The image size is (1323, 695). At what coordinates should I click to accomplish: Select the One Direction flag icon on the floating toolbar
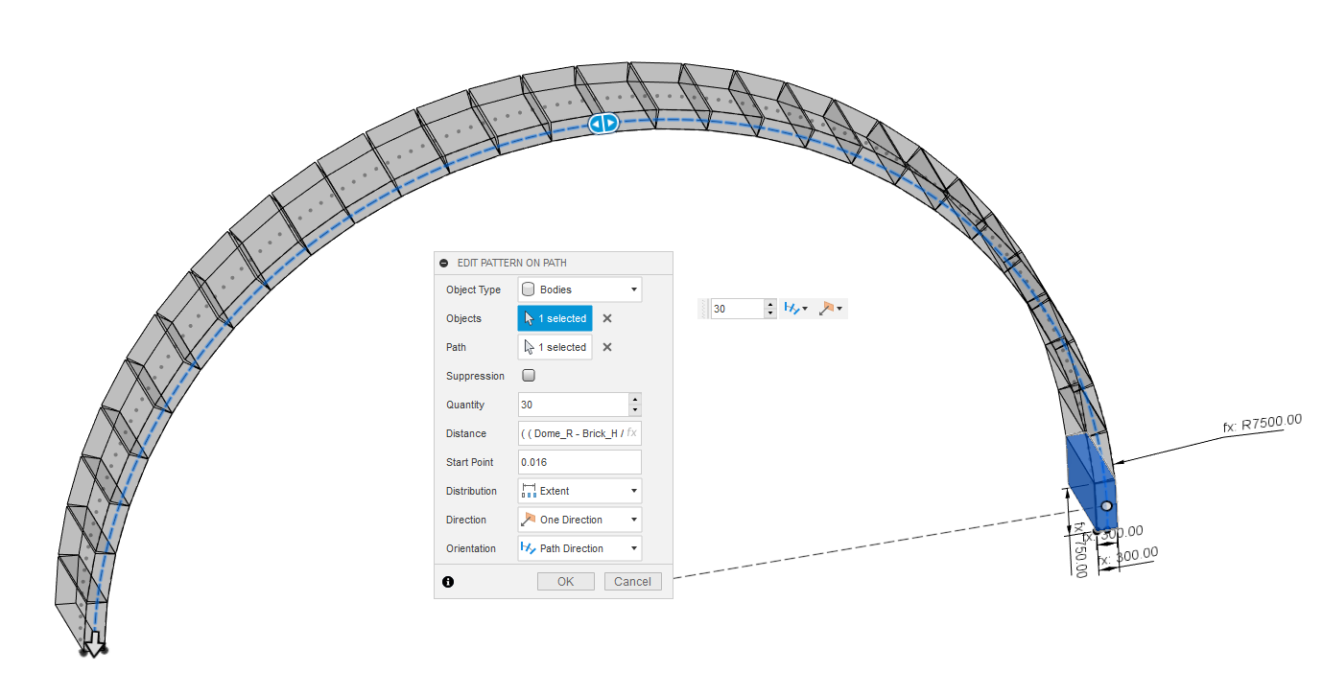pyautogui.click(x=827, y=308)
